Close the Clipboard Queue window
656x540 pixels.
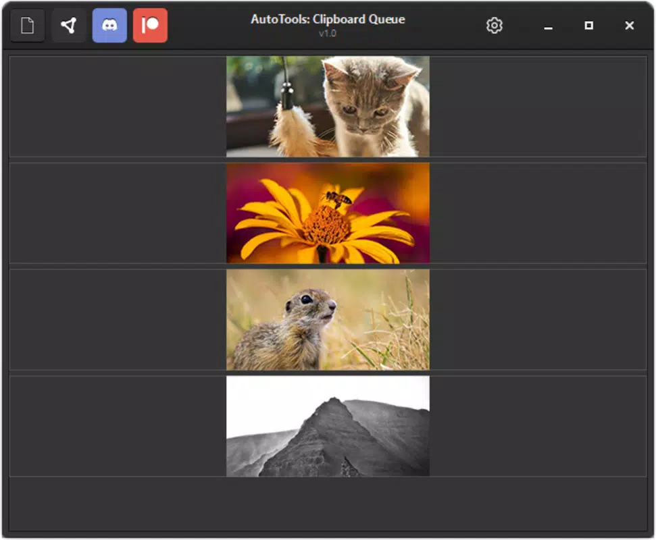pyautogui.click(x=629, y=26)
